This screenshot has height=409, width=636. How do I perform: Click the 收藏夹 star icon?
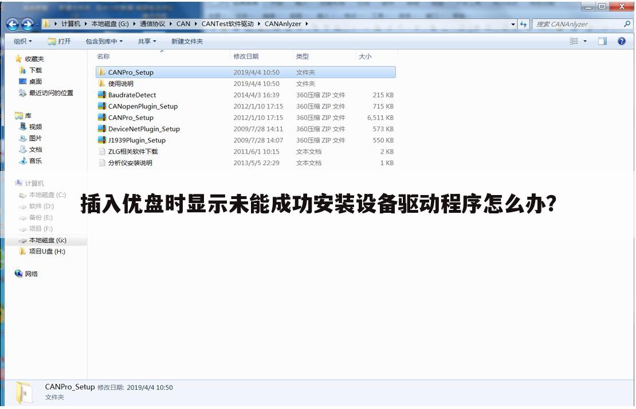pyautogui.click(x=18, y=59)
